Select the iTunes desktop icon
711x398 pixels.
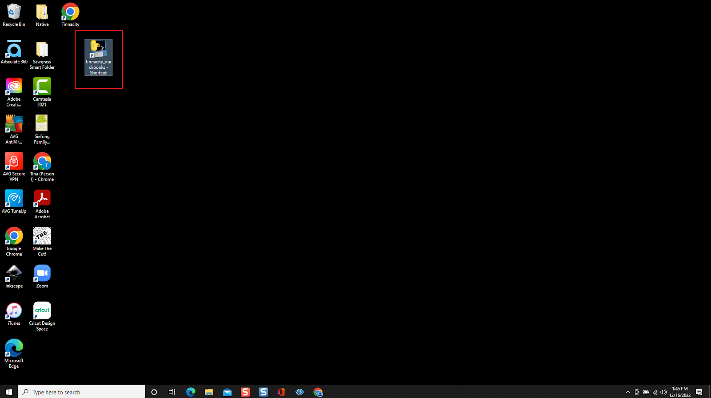pos(14,314)
